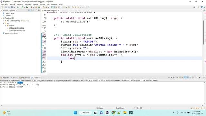Open the File menu

[2, 5]
